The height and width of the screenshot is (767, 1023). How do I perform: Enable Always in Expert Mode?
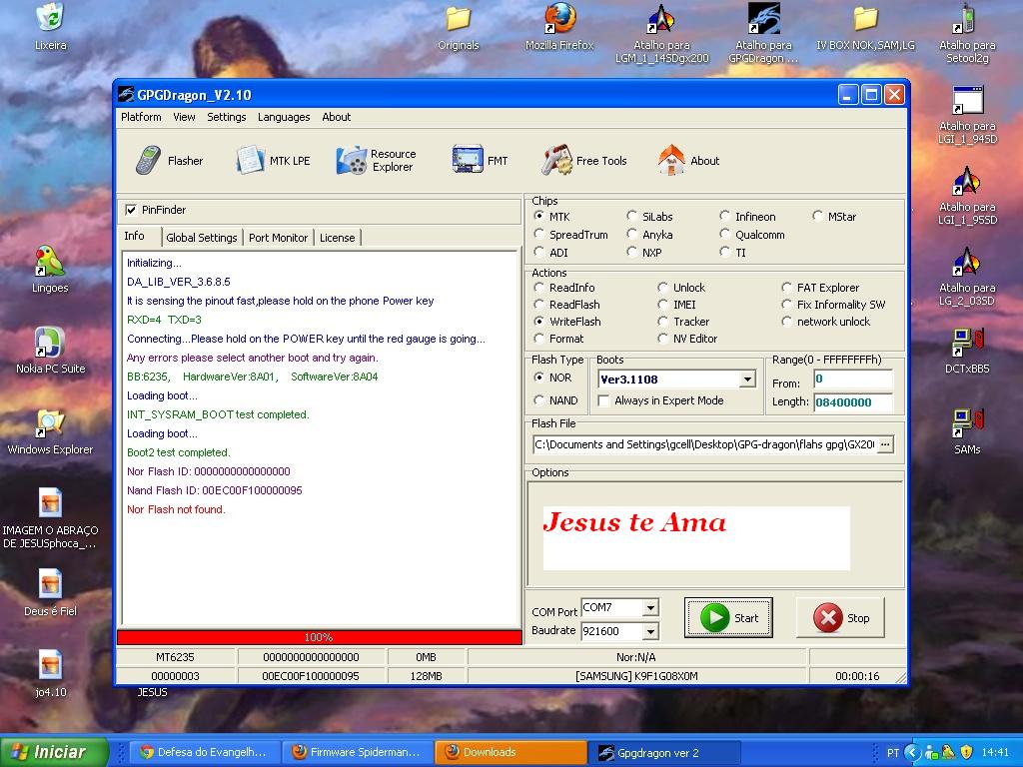coord(604,401)
